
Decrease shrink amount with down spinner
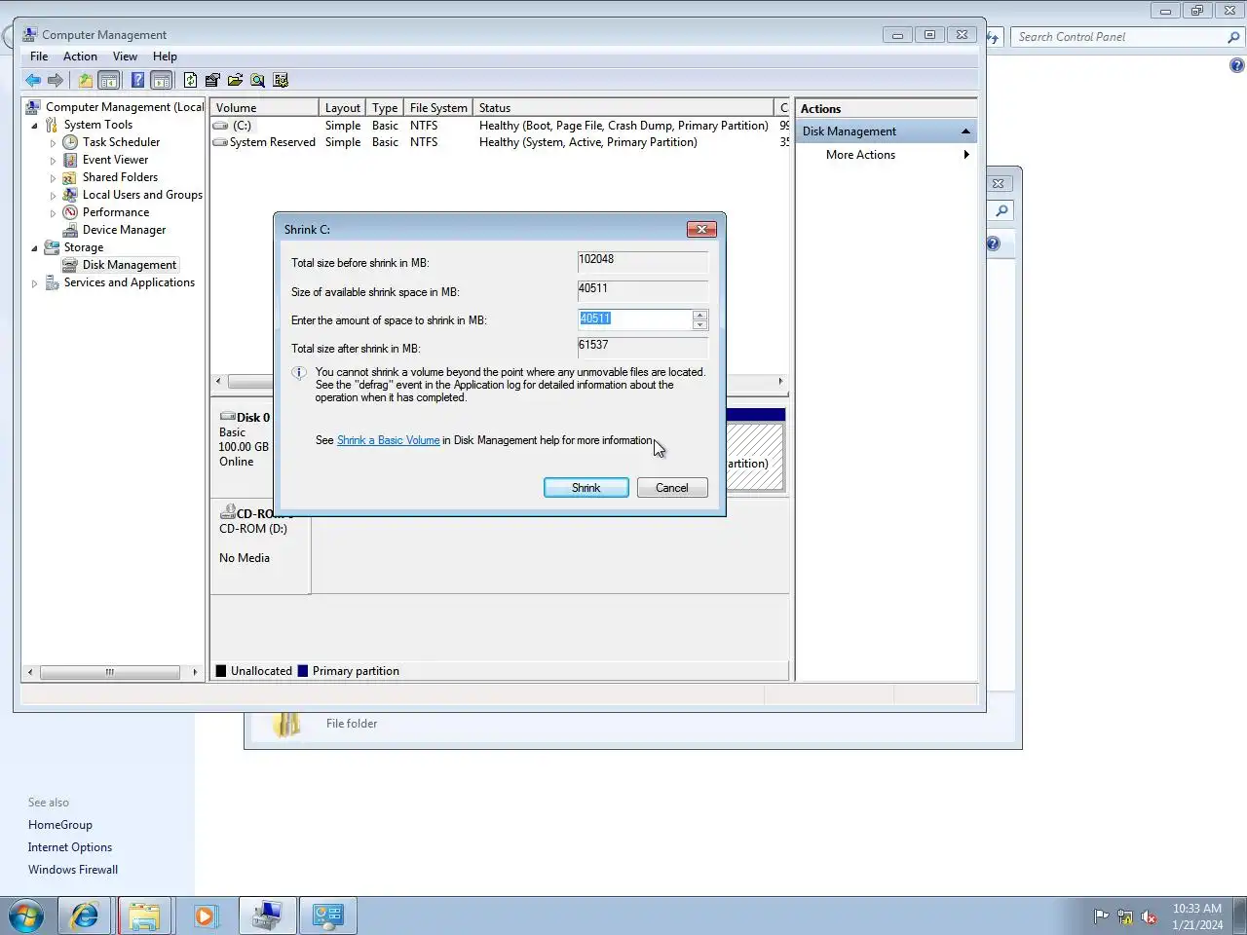699,324
